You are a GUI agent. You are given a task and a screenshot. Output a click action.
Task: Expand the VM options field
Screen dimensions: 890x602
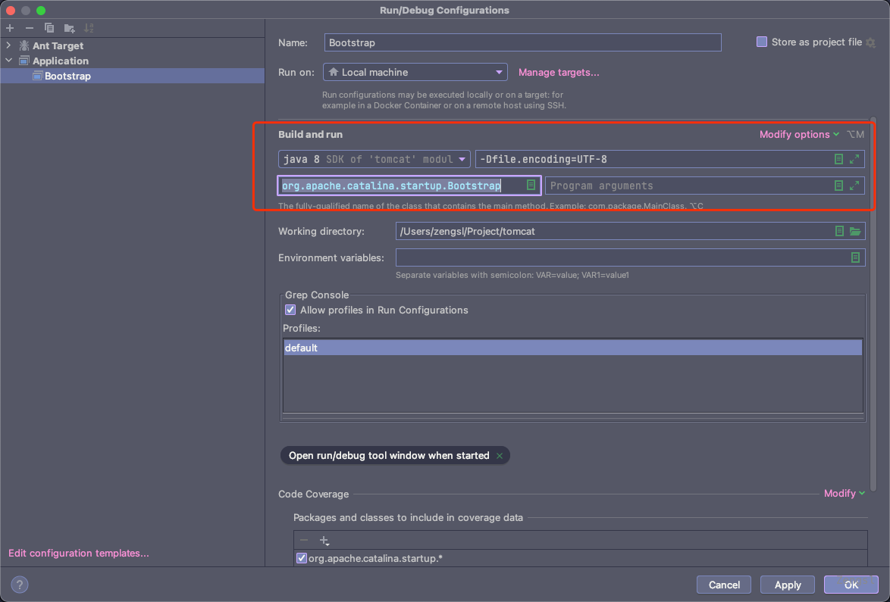pyautogui.click(x=854, y=159)
